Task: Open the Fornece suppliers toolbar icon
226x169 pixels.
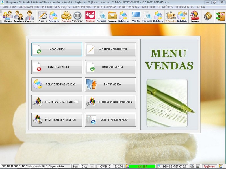Action: point(30,16)
